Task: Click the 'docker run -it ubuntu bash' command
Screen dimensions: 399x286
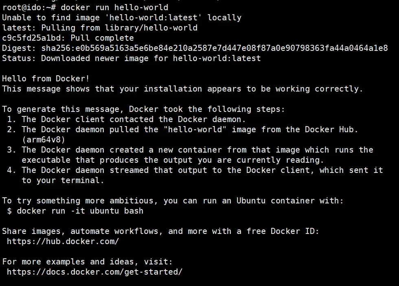Action: [80, 211]
